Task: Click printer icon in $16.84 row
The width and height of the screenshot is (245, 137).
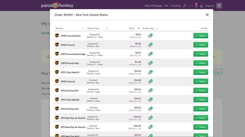Action: 150,100
